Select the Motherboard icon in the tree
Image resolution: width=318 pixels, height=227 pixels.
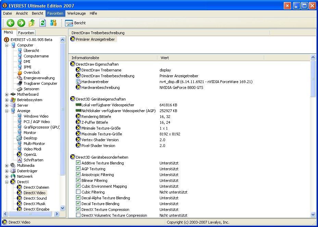[x=13, y=94]
